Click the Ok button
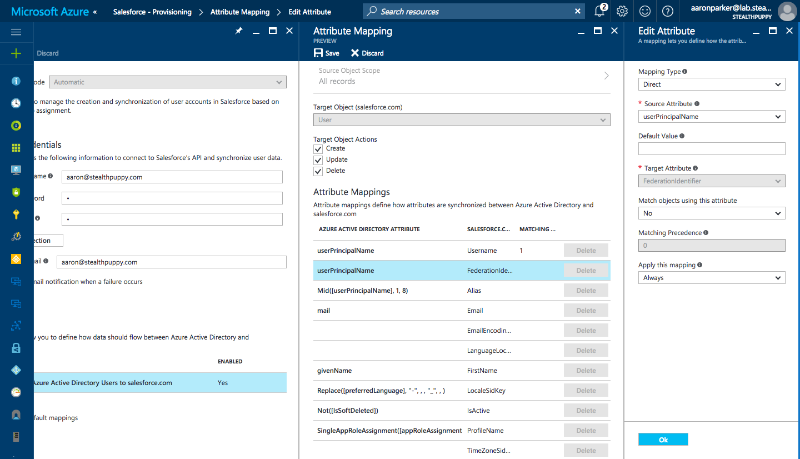This screenshot has height=459, width=800. coord(663,440)
